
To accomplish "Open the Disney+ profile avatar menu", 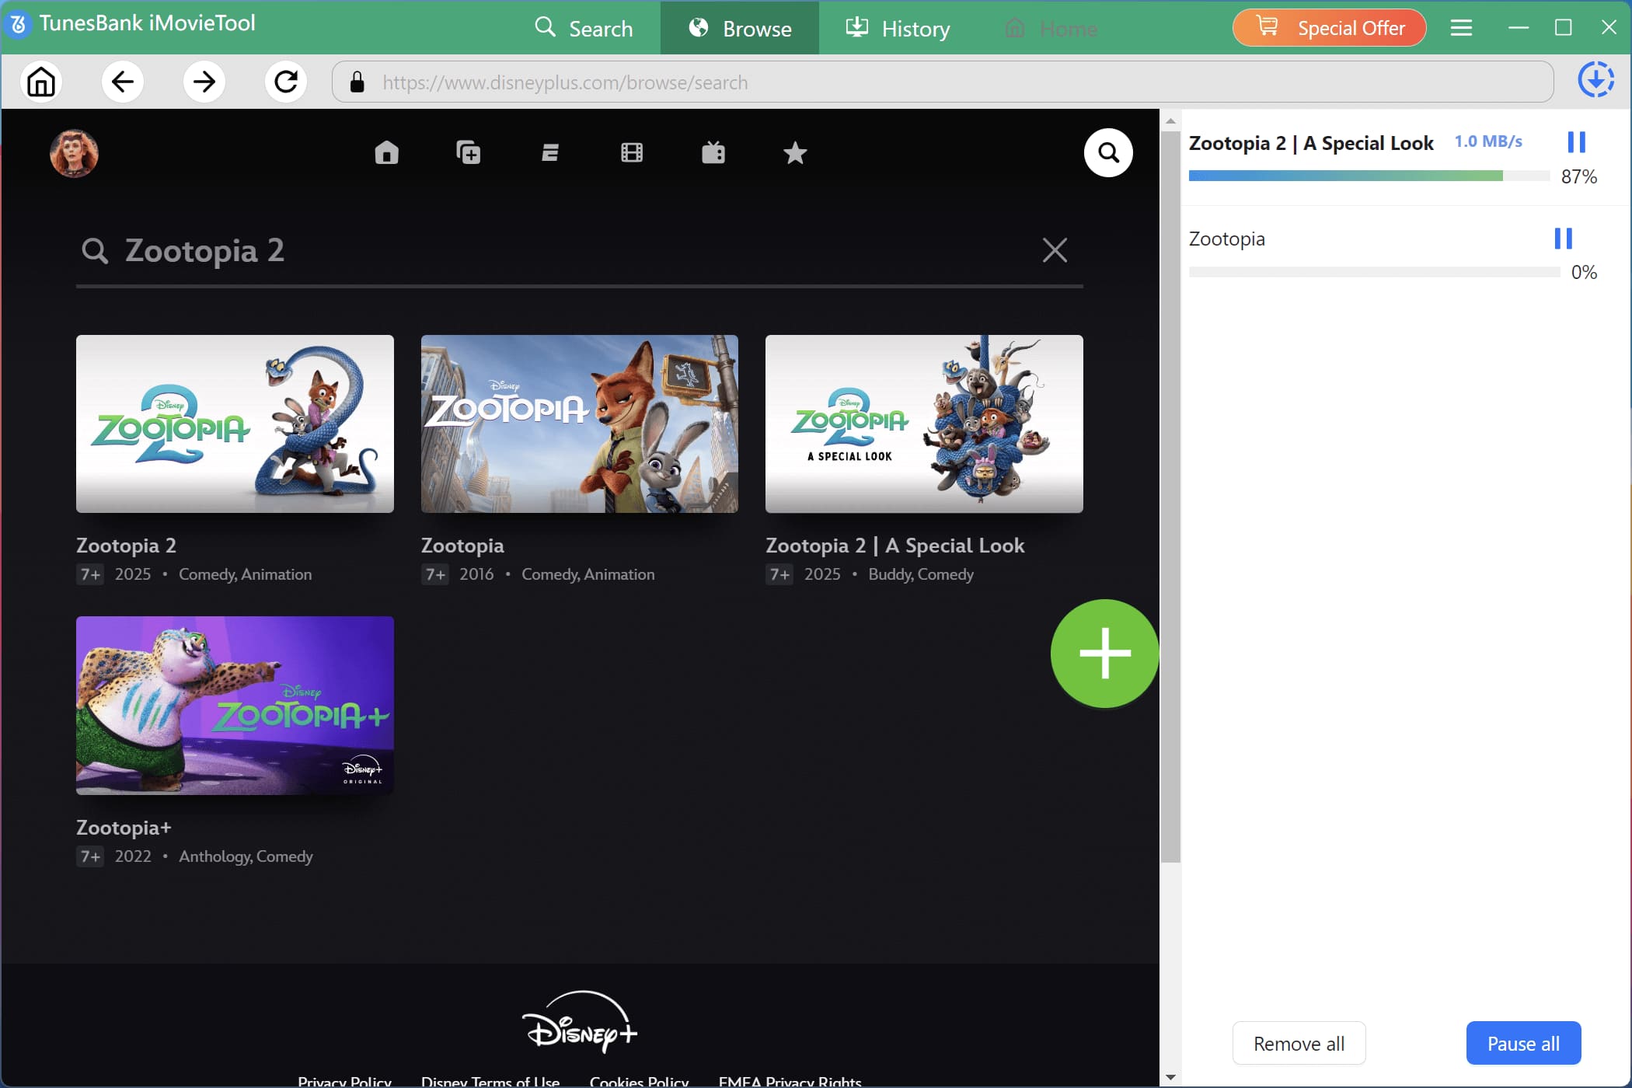I will pyautogui.click(x=74, y=153).
